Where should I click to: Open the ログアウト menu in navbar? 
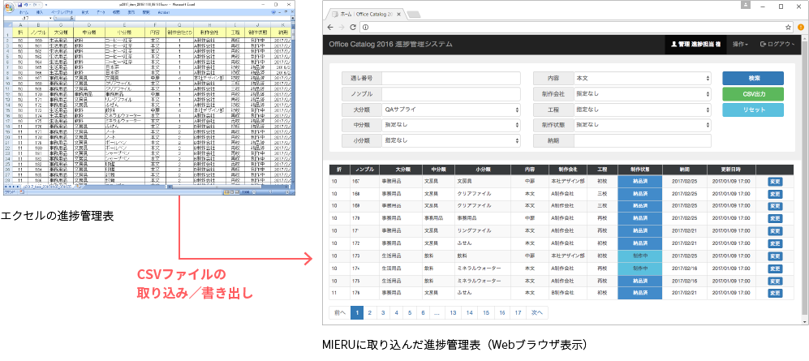[777, 45]
